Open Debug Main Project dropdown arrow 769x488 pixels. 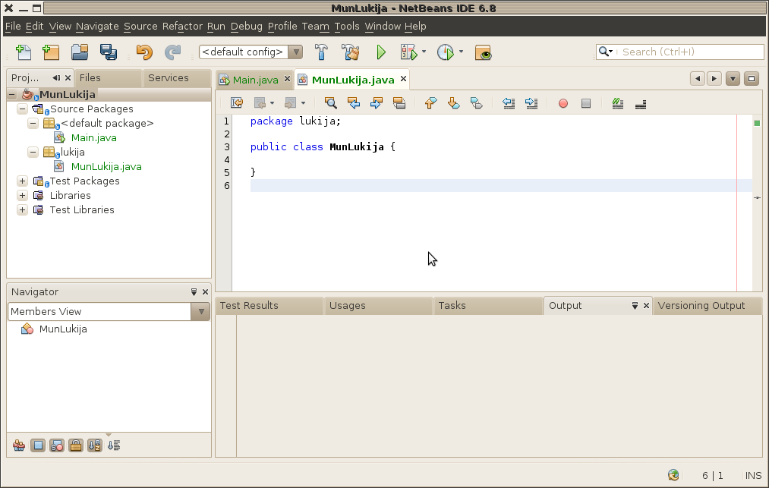(424, 52)
